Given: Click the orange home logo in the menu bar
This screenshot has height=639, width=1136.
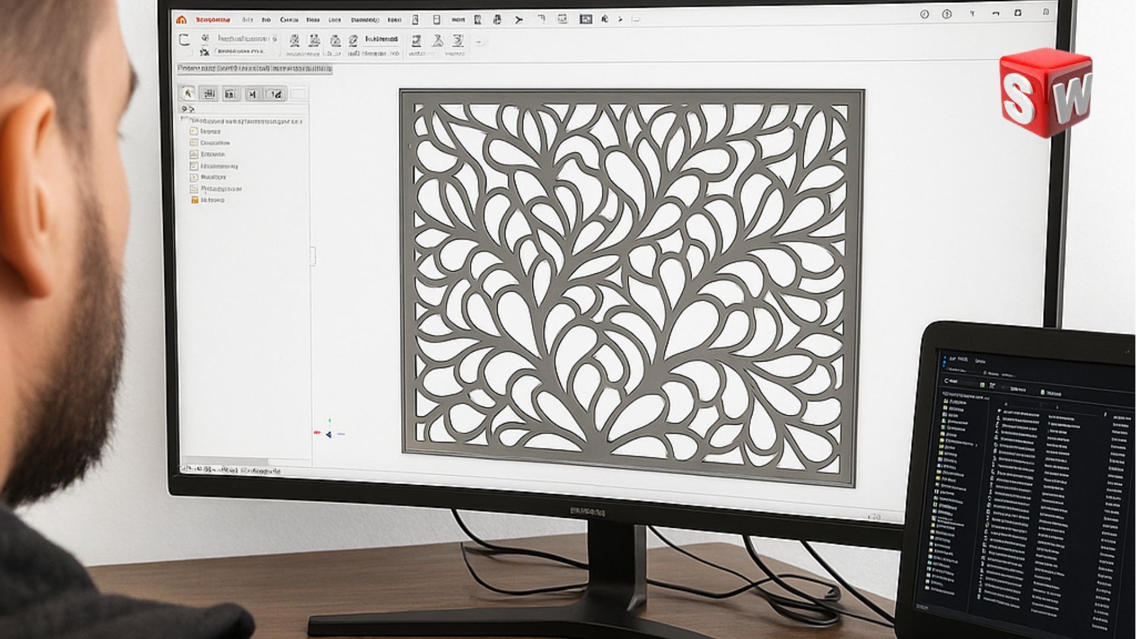Looking at the screenshot, I should pos(182,20).
